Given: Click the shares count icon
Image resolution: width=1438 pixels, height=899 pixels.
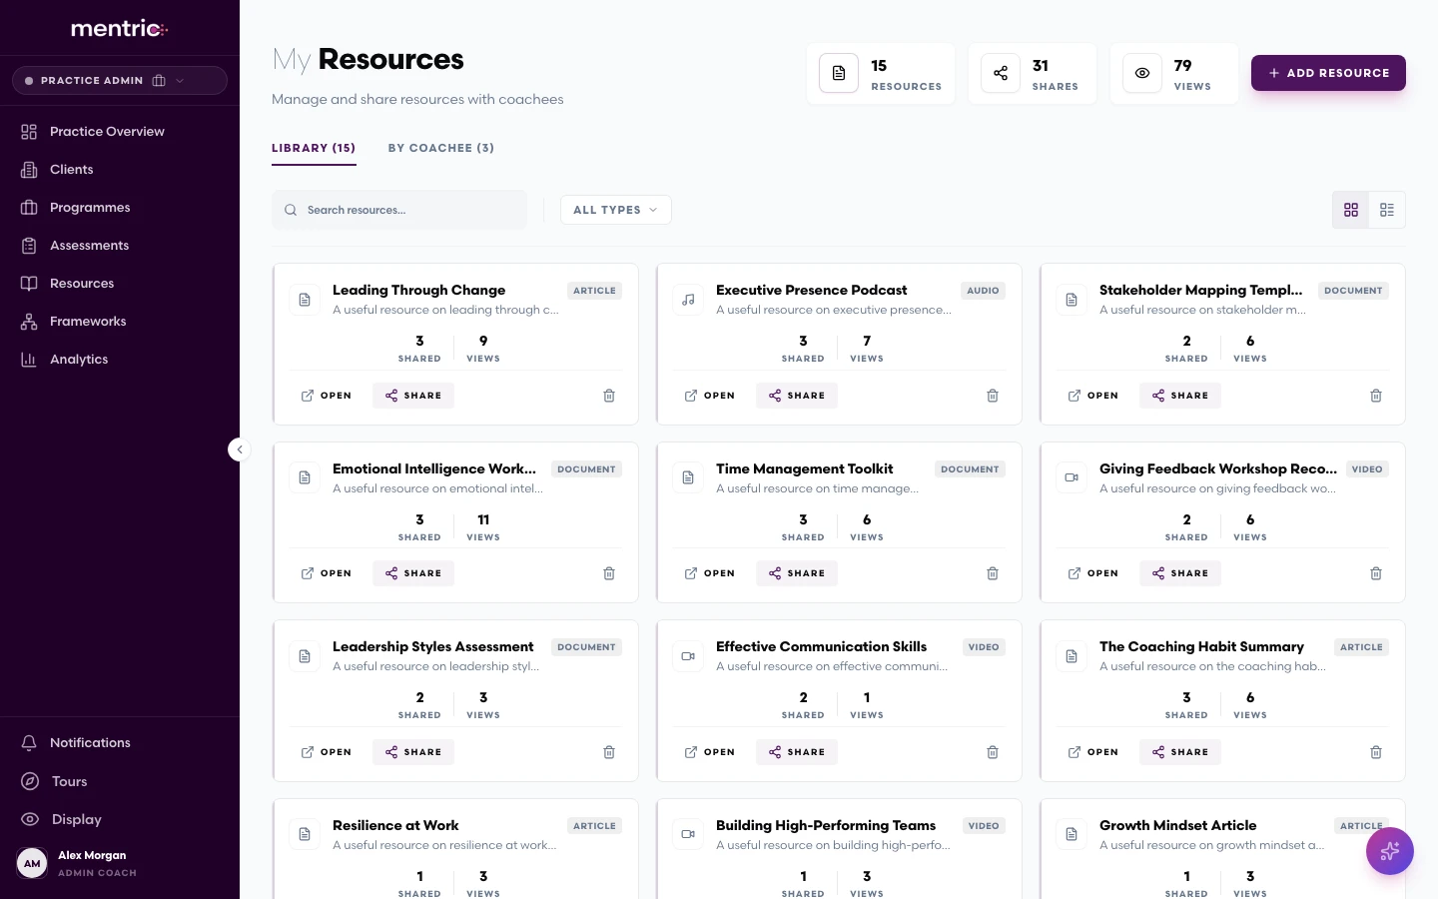Looking at the screenshot, I should 1001,73.
